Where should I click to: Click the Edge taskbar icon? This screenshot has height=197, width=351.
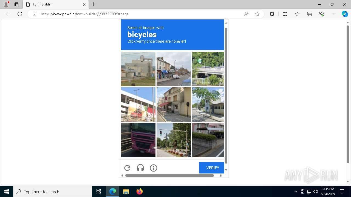pyautogui.click(x=113, y=192)
